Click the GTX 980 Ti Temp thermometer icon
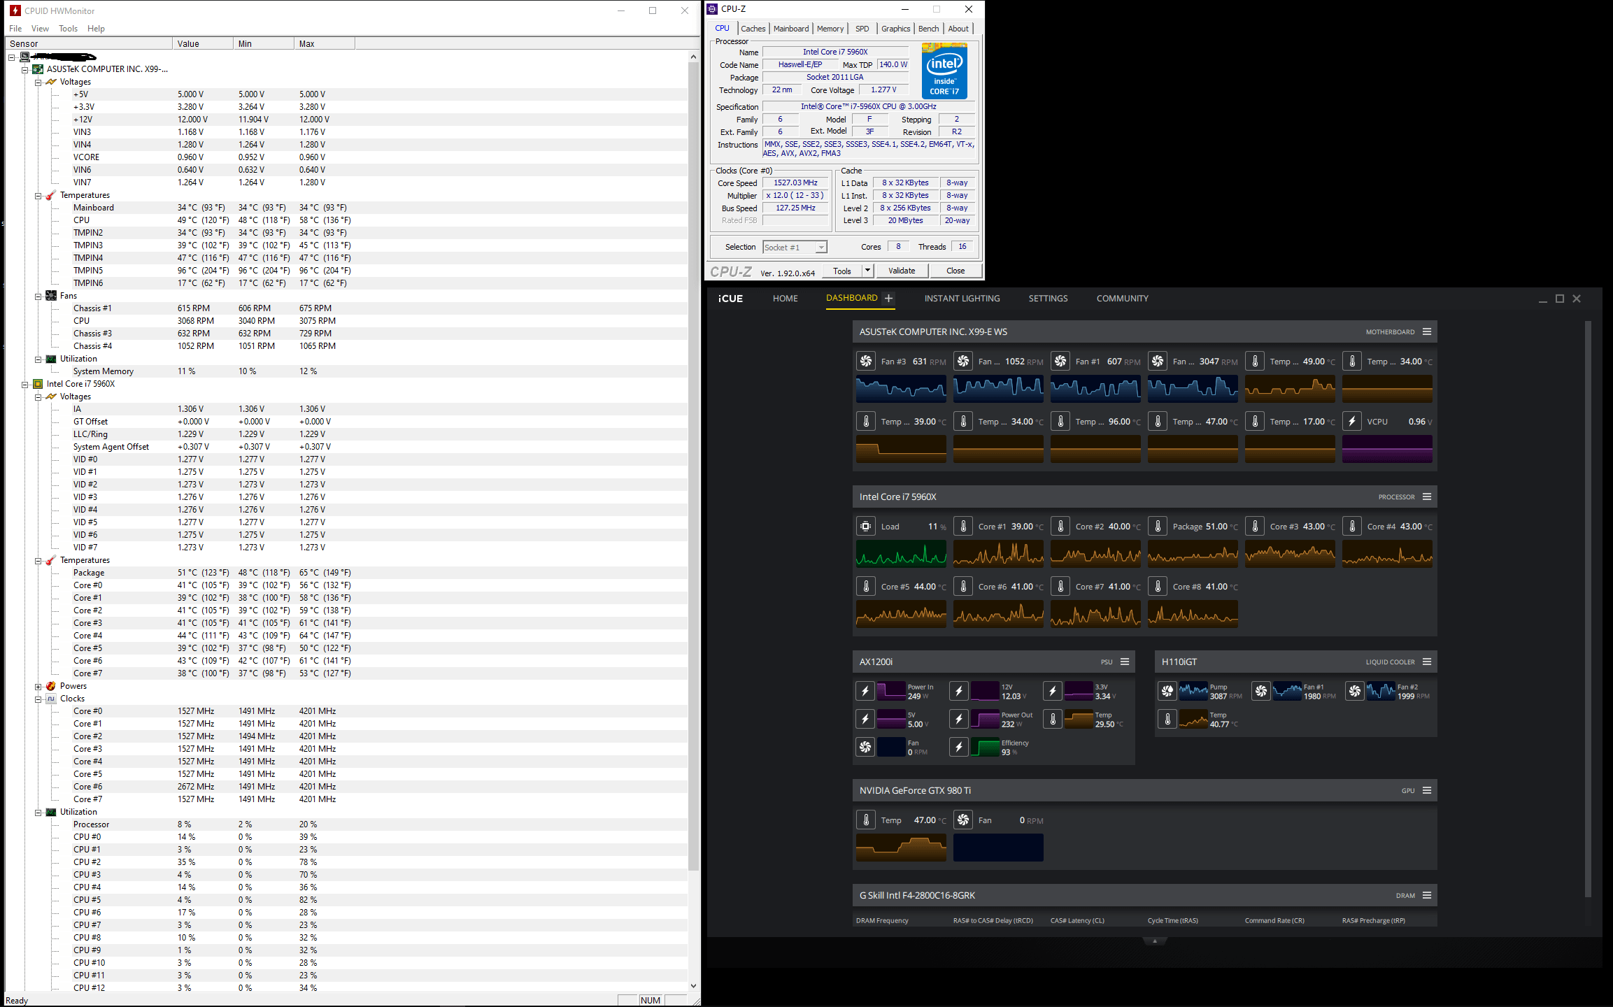Screen dimensions: 1613x1007 click(x=866, y=820)
